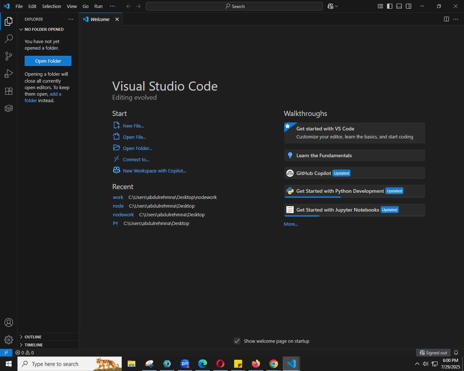Open the Jupyter icon in activity bar
Viewport: 464px width, 371px height.
tap(9, 108)
